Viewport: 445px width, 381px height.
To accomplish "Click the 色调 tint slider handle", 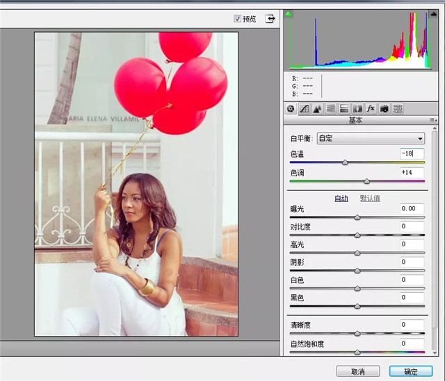I will (x=366, y=180).
